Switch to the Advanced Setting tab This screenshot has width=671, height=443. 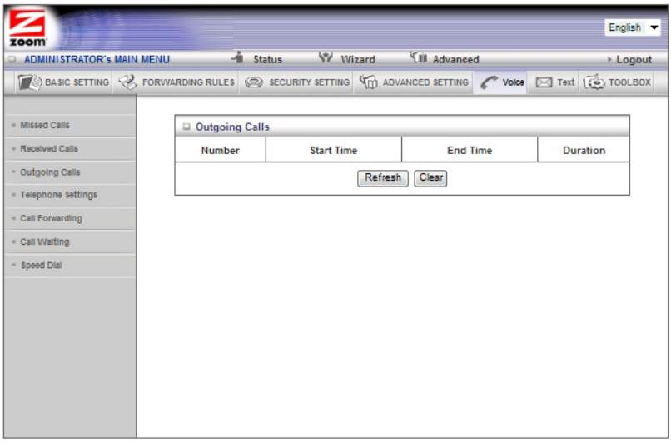(414, 82)
